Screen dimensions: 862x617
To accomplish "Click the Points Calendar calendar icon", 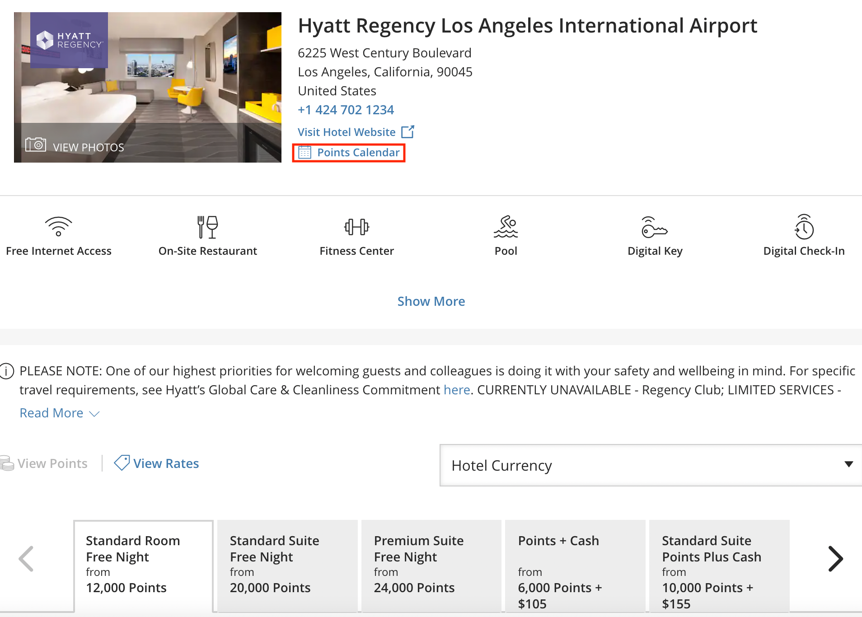I will coord(306,153).
